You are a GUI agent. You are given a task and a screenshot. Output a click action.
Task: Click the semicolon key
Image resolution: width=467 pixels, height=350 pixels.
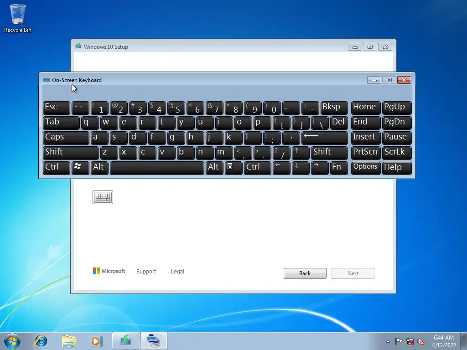click(272, 138)
